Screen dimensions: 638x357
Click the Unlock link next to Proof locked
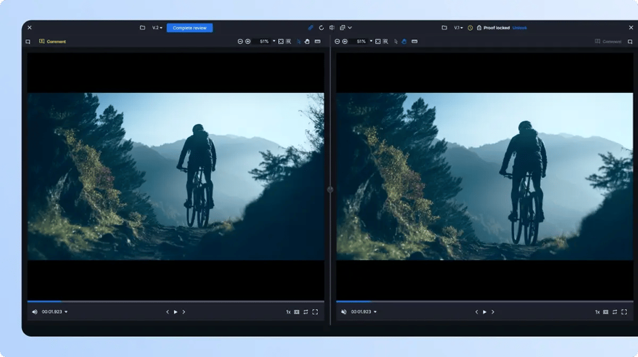click(519, 28)
